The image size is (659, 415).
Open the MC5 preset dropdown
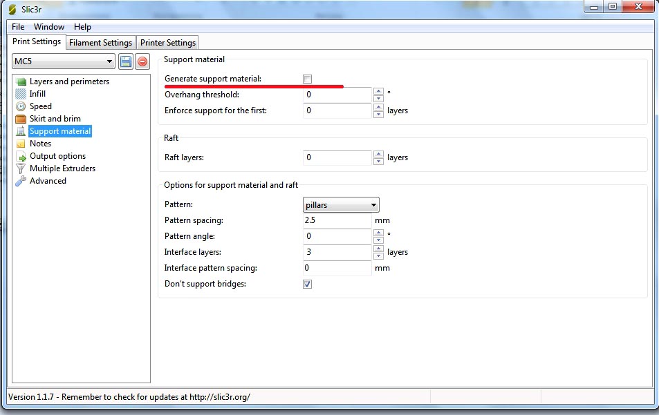click(x=64, y=61)
